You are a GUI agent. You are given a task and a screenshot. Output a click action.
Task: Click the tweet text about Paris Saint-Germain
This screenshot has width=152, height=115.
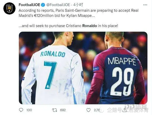79,13
